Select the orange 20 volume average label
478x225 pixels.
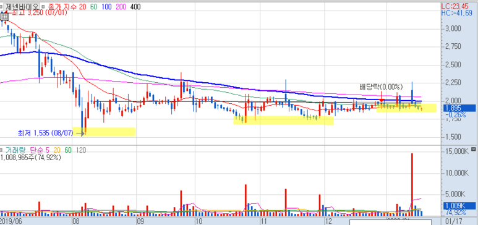[58, 150]
